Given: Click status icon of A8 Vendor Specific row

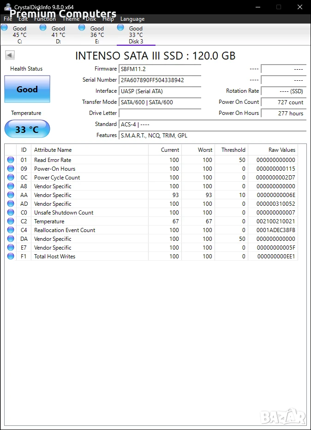Looking at the screenshot, I should point(11,186).
